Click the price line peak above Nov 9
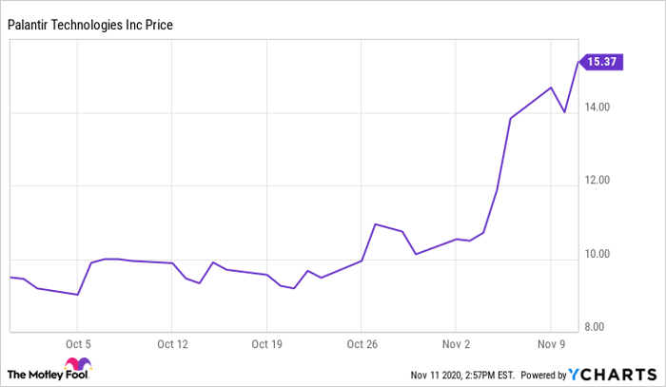This screenshot has width=666, height=387. click(552, 87)
